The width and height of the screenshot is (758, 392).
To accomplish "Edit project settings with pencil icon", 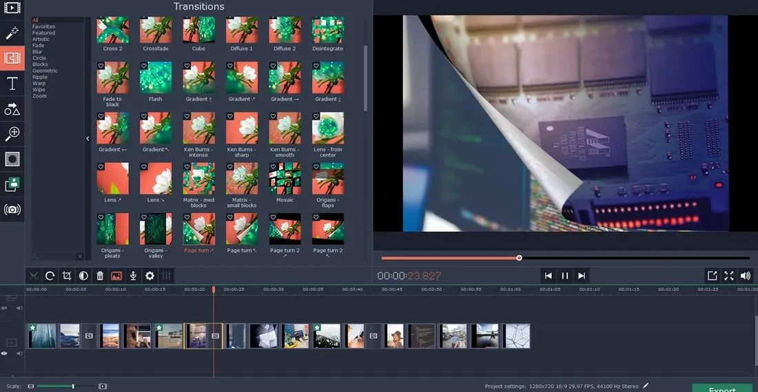I will click(x=646, y=386).
